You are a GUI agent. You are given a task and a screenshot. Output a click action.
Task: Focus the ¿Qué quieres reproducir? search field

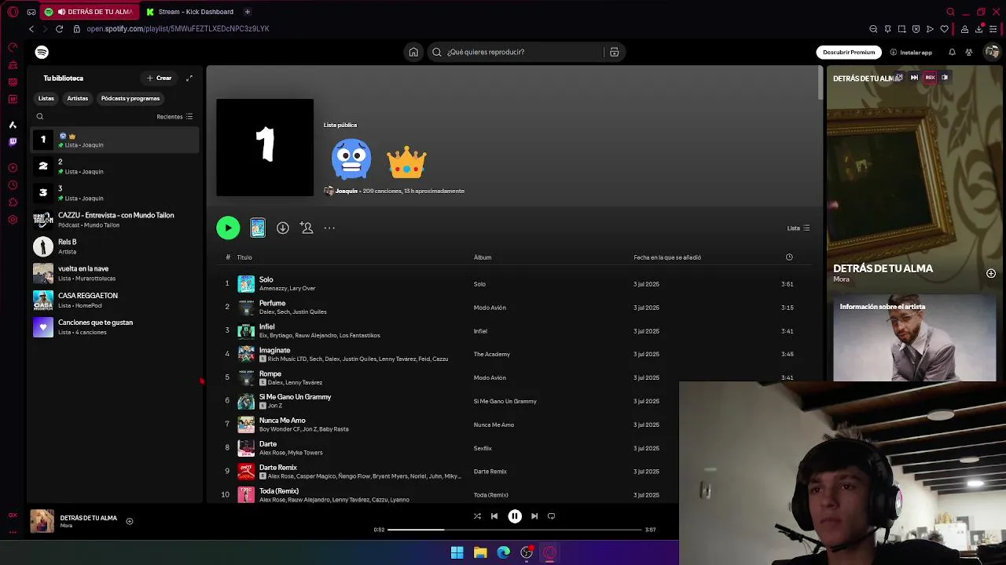516,52
